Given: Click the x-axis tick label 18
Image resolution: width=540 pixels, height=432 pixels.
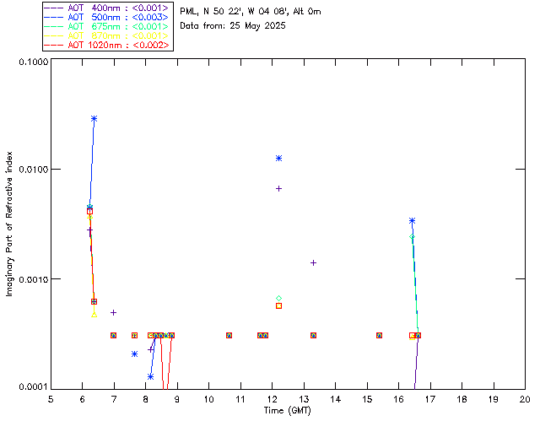Looking at the screenshot, I should click(x=462, y=399).
